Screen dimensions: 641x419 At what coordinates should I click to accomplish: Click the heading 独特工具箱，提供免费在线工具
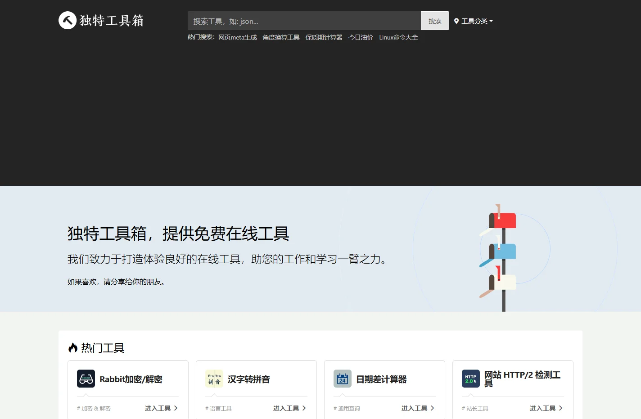(178, 234)
